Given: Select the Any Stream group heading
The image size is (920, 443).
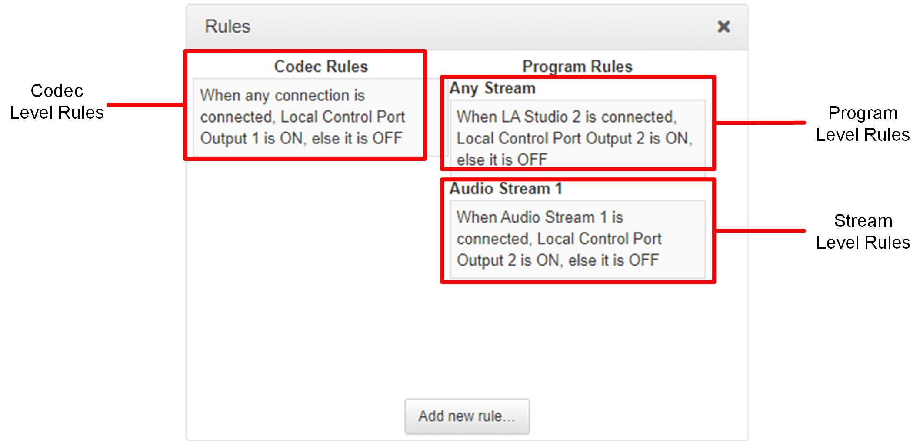Looking at the screenshot, I should (492, 88).
